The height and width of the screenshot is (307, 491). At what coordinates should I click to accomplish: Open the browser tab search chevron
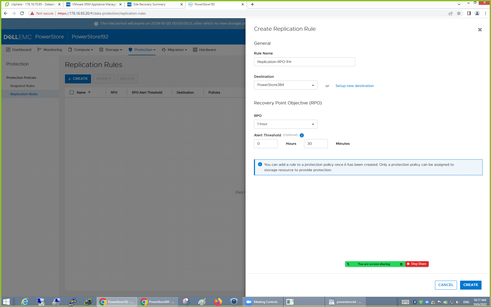pyautogui.click(x=459, y=4)
